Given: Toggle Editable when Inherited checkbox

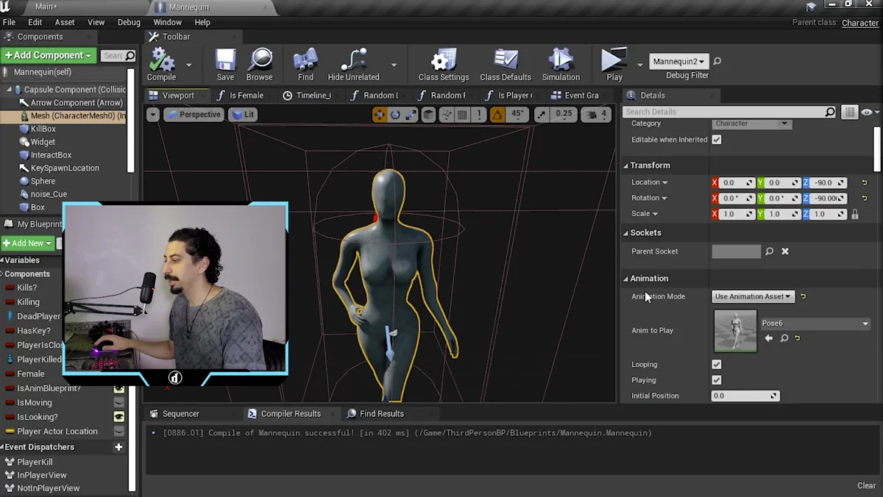Looking at the screenshot, I should [717, 140].
